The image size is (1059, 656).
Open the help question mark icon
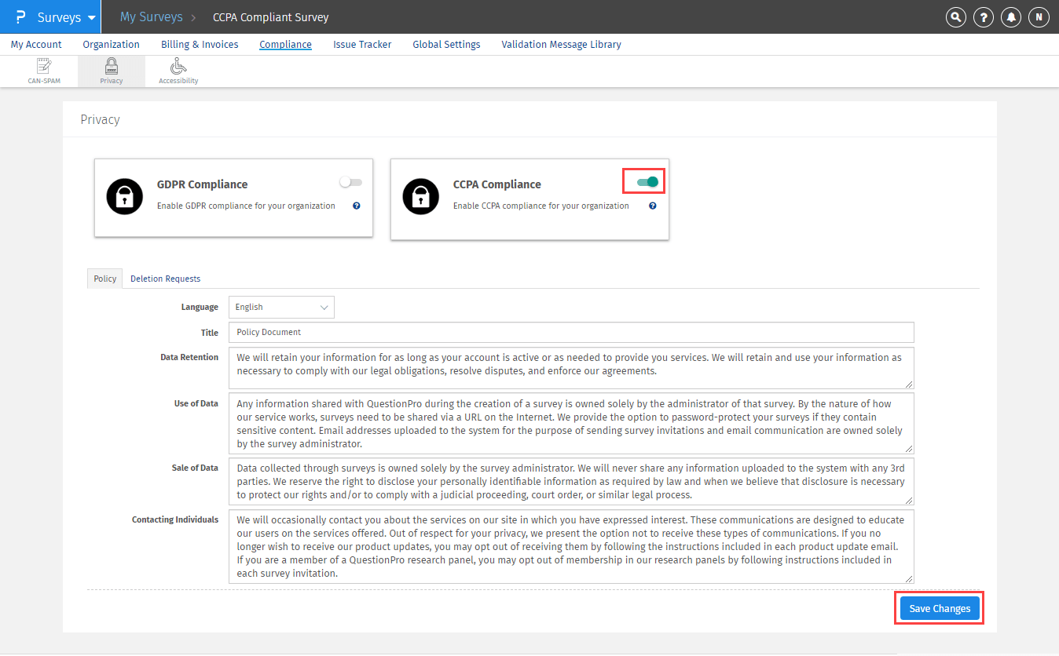983,16
